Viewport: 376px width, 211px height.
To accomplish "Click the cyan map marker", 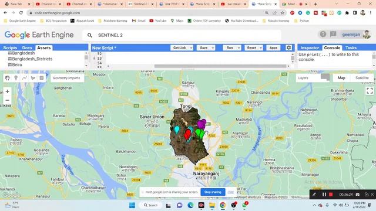I will point(177,130).
